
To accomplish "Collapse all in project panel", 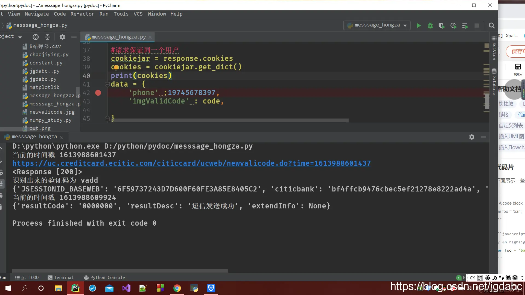I will (47, 37).
